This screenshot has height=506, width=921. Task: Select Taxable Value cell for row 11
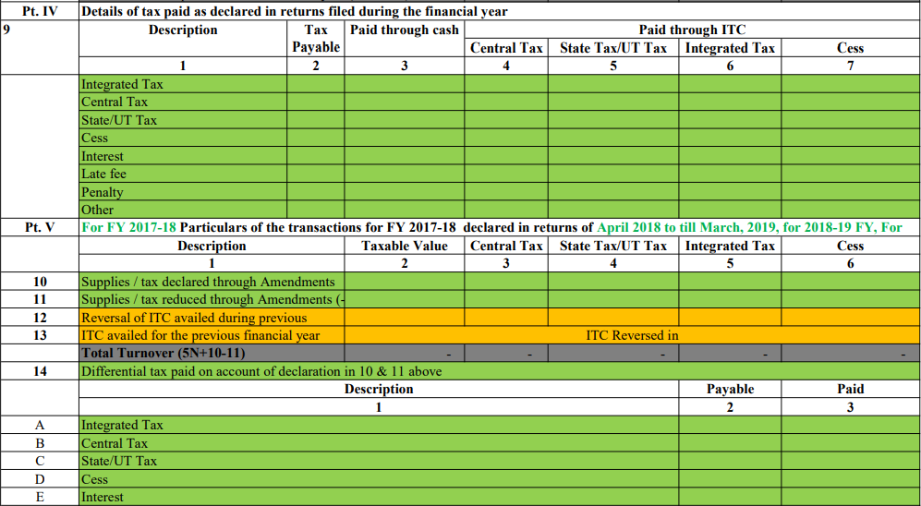click(x=404, y=299)
